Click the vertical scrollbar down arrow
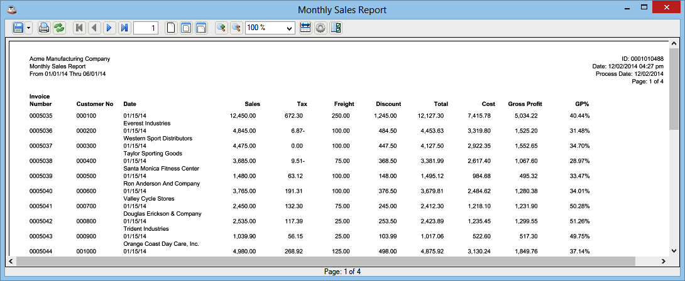 (x=673, y=250)
